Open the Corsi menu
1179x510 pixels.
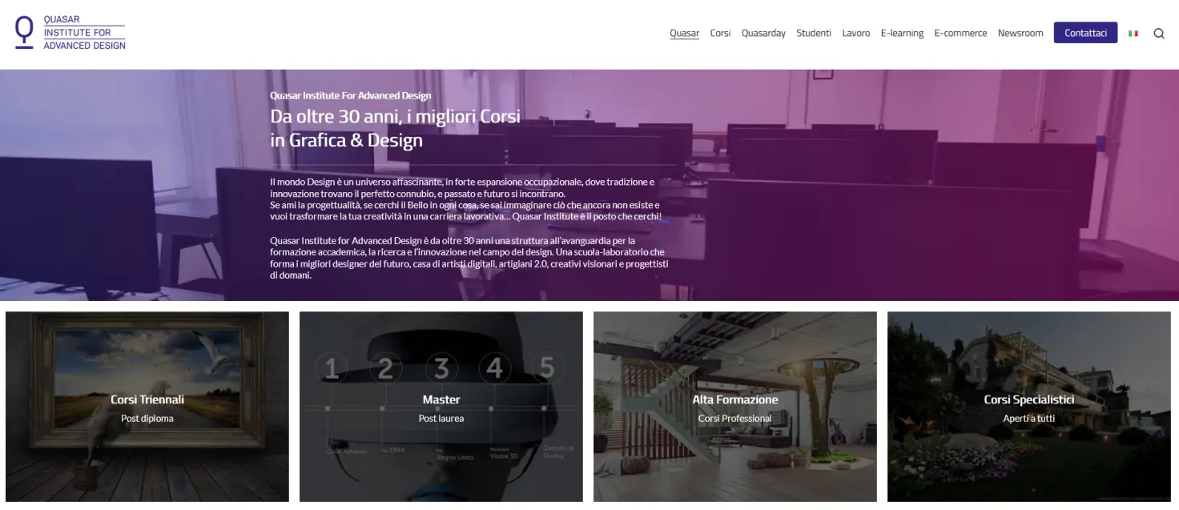pos(720,33)
